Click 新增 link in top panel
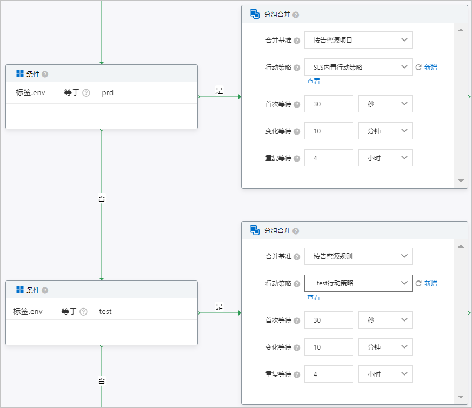Image resolution: width=472 pixels, height=408 pixels. (x=430, y=67)
